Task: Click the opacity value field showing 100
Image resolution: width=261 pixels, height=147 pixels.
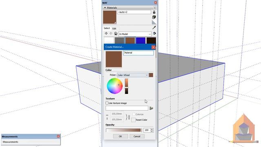Action: click(x=147, y=130)
